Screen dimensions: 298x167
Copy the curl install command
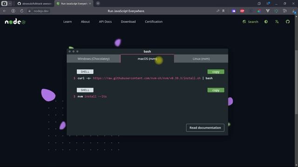(216, 72)
